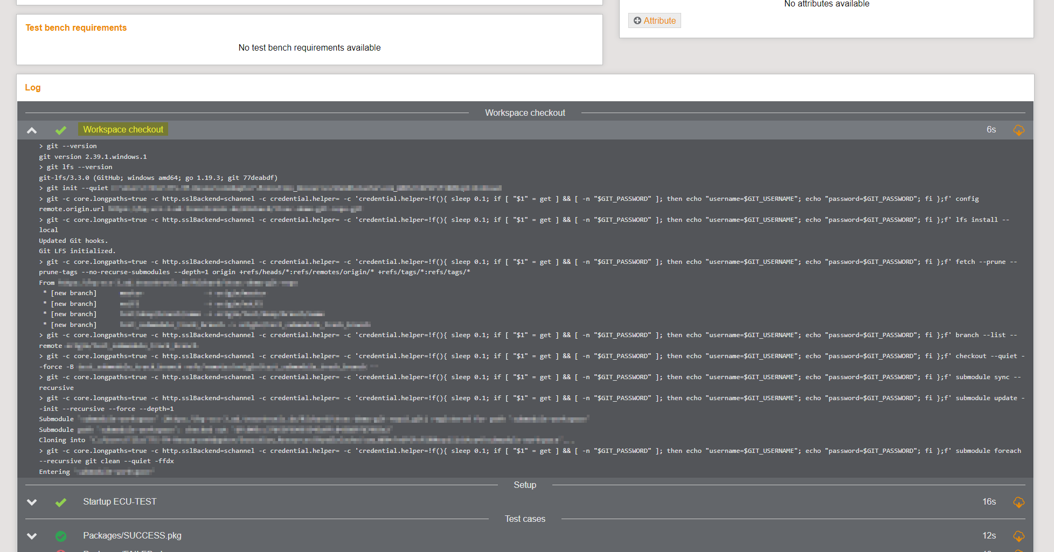The height and width of the screenshot is (552, 1054).
Task: Click the Test bench requirements heading
Action: 76,28
